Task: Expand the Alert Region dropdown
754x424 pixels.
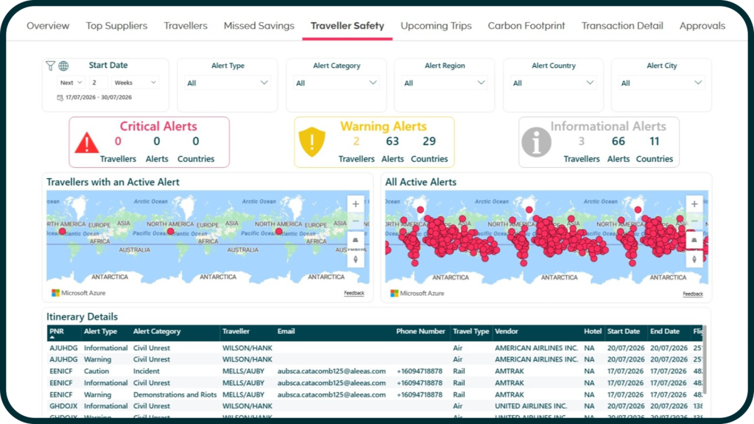Action: pos(444,83)
